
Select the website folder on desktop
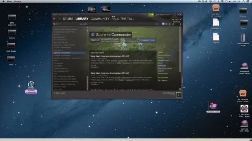(x=12, y=32)
